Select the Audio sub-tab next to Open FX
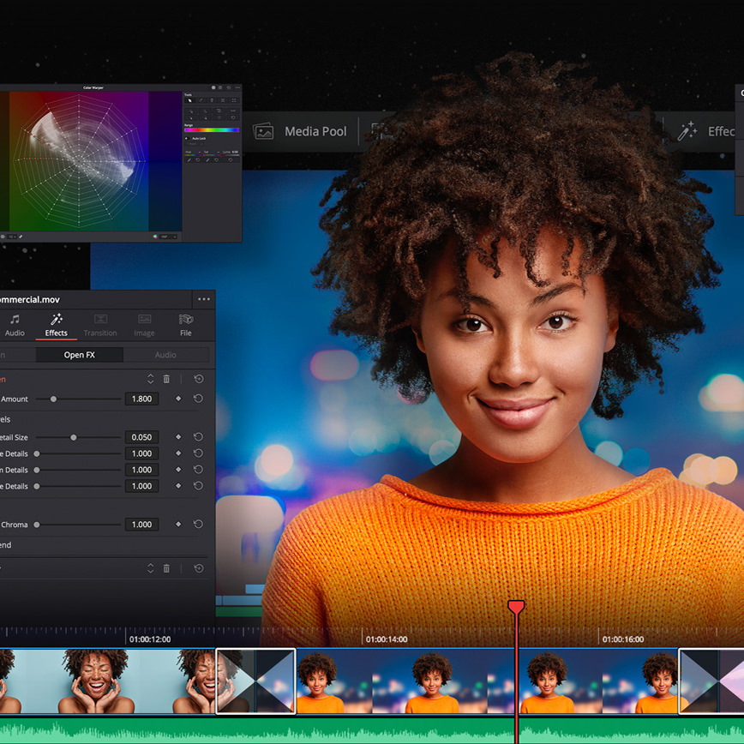Image resolution: width=744 pixels, height=744 pixels. (165, 354)
